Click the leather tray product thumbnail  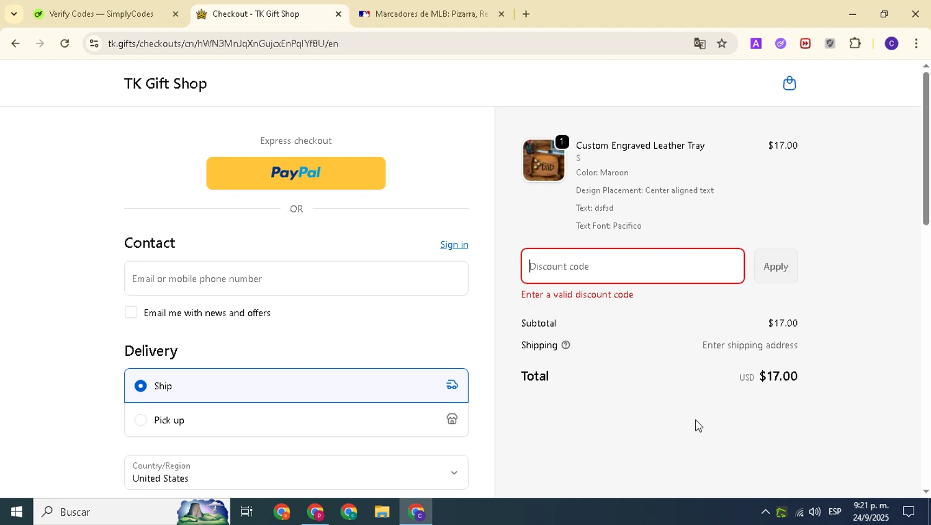(x=544, y=160)
